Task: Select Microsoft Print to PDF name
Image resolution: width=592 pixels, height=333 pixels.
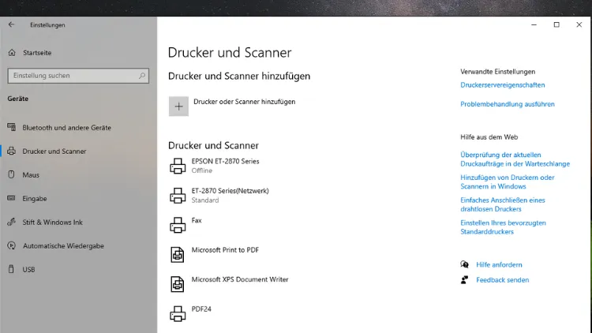Action: coord(225,249)
